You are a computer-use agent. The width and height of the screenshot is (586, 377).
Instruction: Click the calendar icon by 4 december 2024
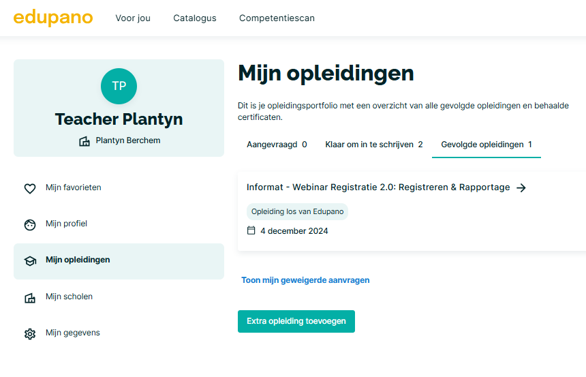(251, 230)
